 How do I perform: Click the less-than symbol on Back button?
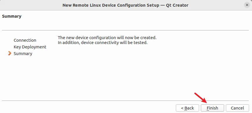[182, 108]
